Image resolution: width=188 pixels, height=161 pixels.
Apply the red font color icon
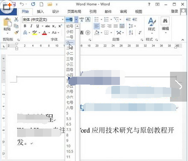tap(45, 33)
